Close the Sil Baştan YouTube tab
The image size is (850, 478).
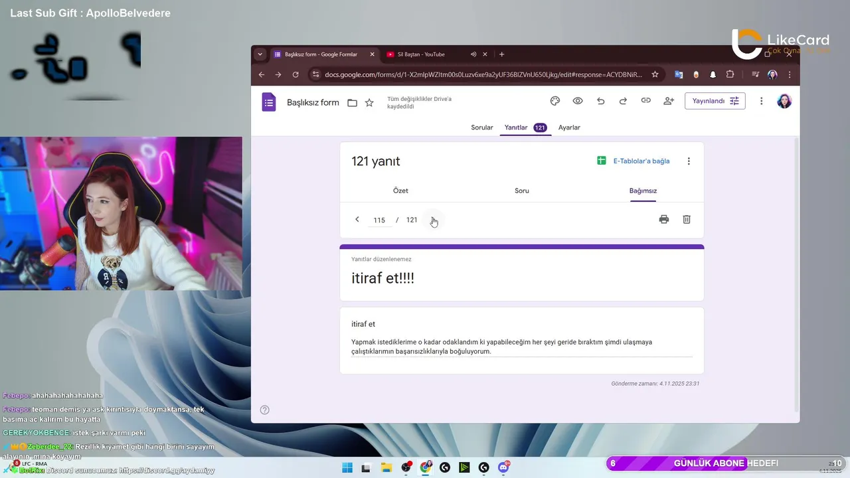click(x=485, y=54)
